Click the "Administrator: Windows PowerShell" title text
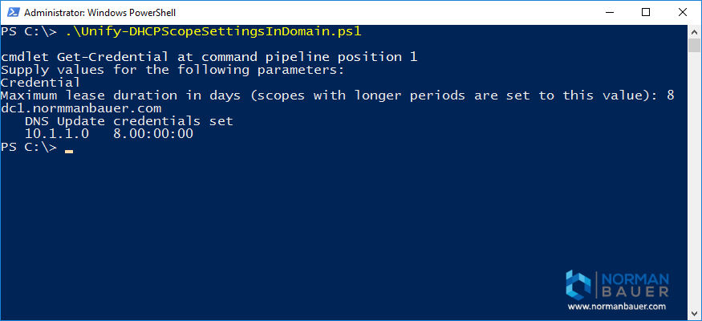This screenshot has height=321, width=702. (x=89, y=12)
